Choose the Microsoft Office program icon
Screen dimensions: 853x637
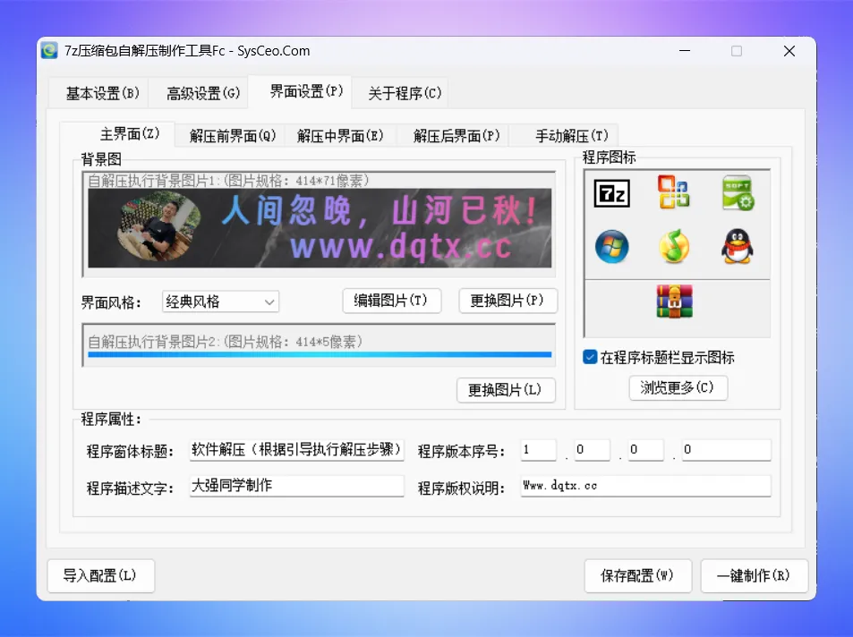pos(673,193)
